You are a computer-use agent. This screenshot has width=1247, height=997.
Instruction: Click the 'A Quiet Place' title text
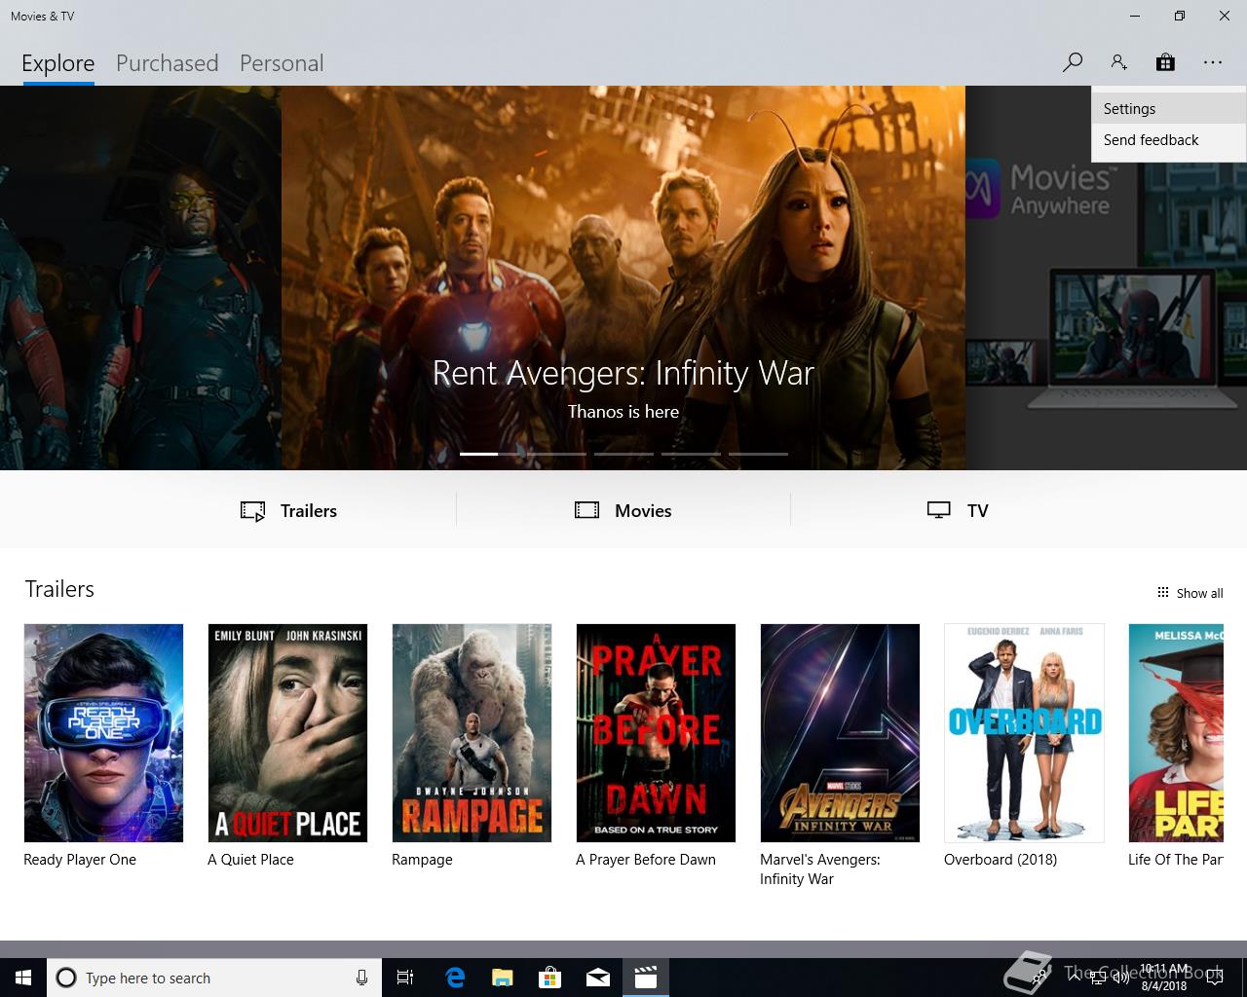pos(250,860)
